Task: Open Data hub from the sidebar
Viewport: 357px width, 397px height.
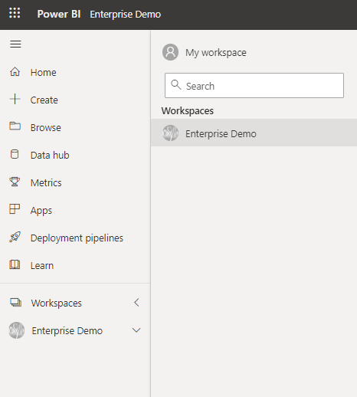Action: (x=50, y=156)
